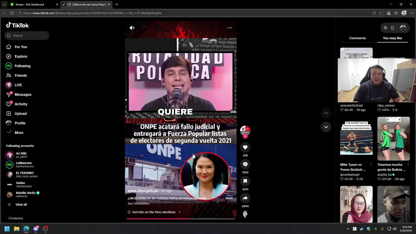Open the armonia10oficial creator link
The height and width of the screenshot is (234, 416).
[x=351, y=106]
